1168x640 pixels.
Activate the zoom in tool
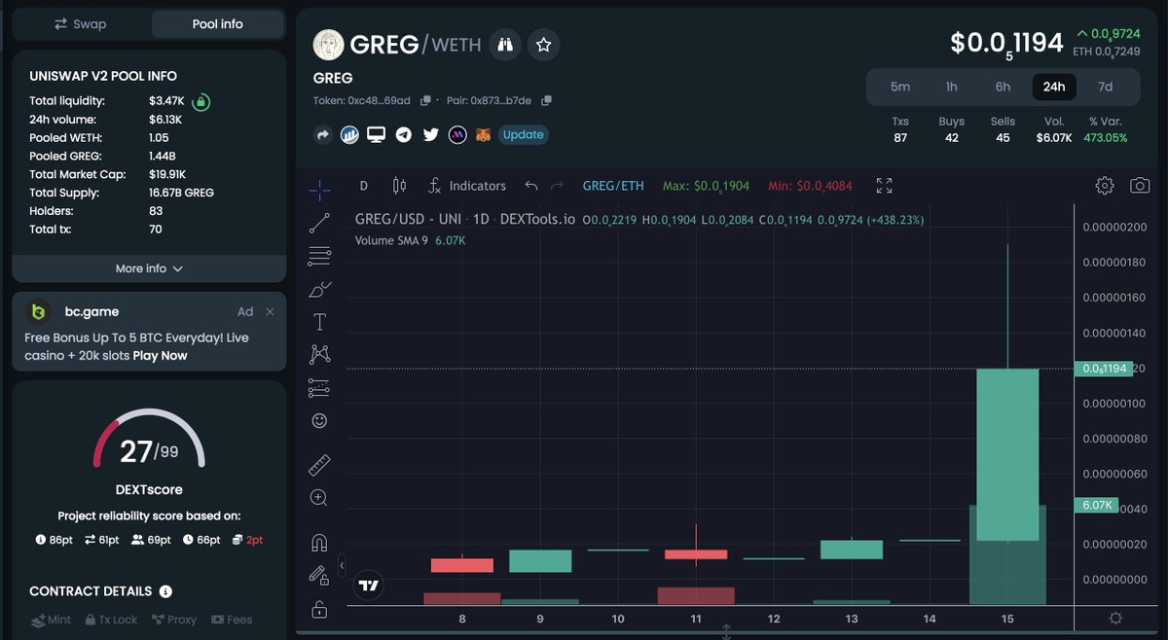[319, 497]
